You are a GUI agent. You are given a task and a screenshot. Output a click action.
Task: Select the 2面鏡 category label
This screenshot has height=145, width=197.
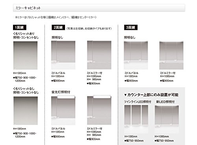click(x=58, y=28)
